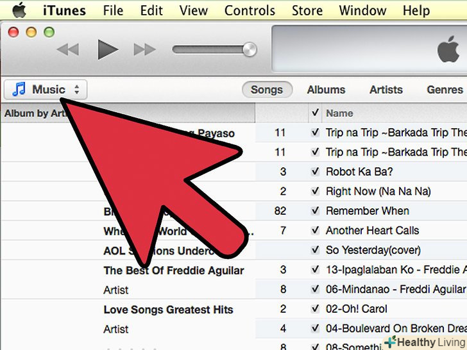
Task: Sort by the Name column header
Action: [x=339, y=113]
